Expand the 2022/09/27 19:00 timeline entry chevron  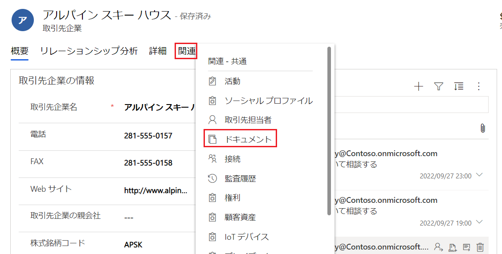[479, 222]
